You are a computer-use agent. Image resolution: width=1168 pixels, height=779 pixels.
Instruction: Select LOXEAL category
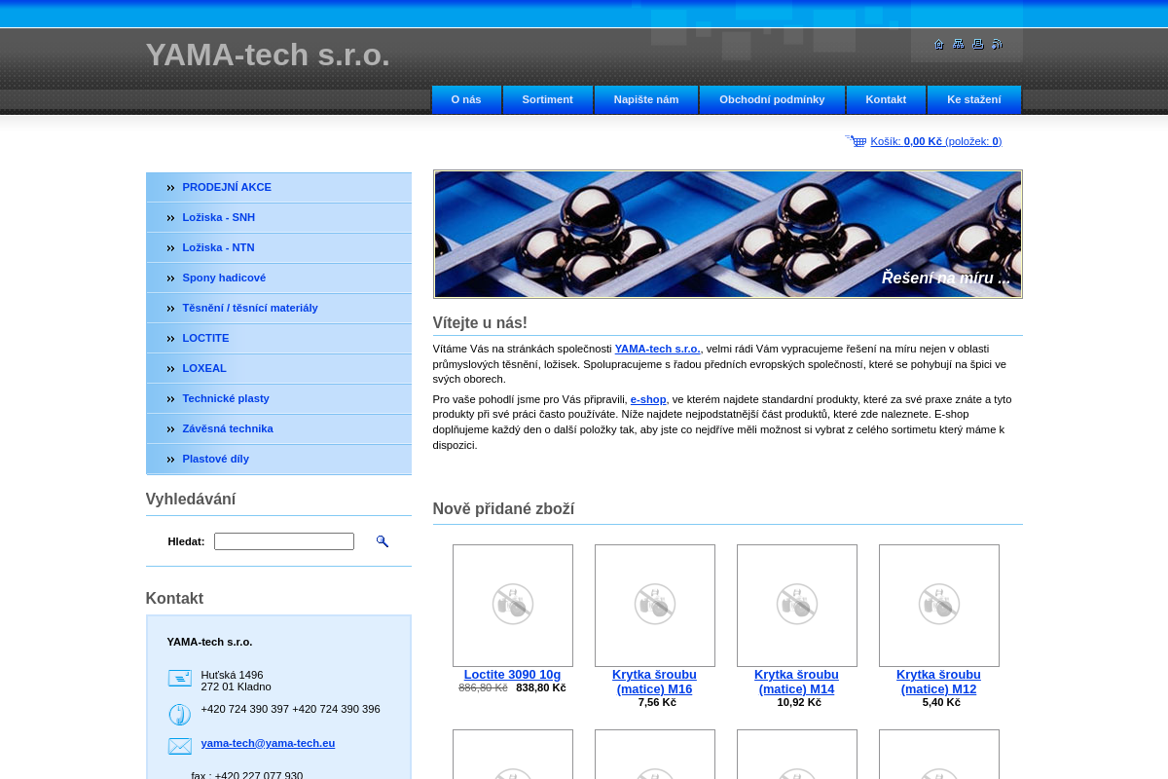[278, 368]
